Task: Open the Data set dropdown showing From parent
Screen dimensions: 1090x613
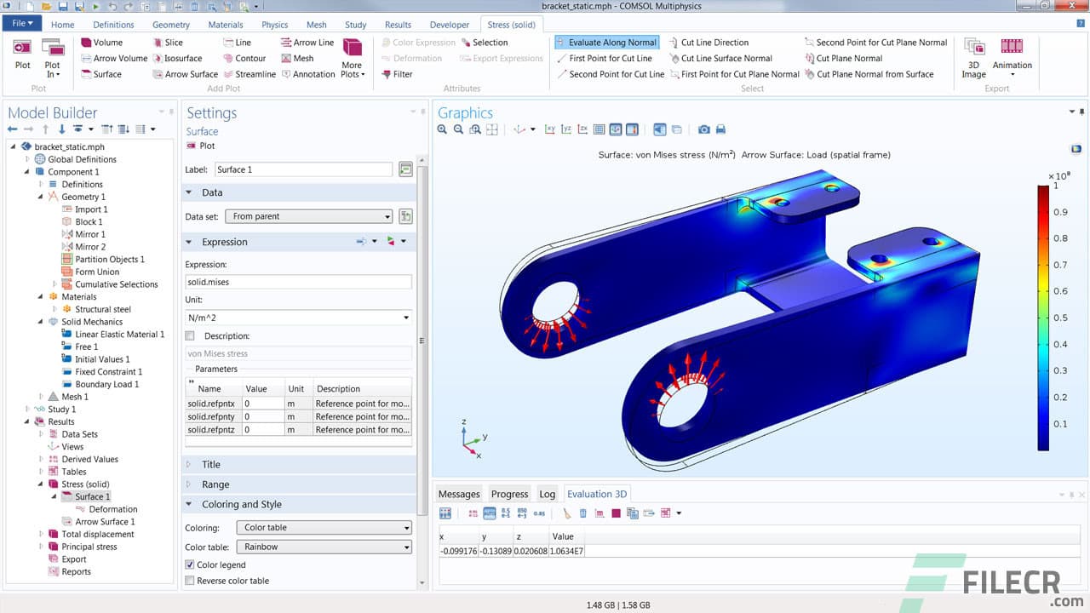Action: pyautogui.click(x=308, y=216)
